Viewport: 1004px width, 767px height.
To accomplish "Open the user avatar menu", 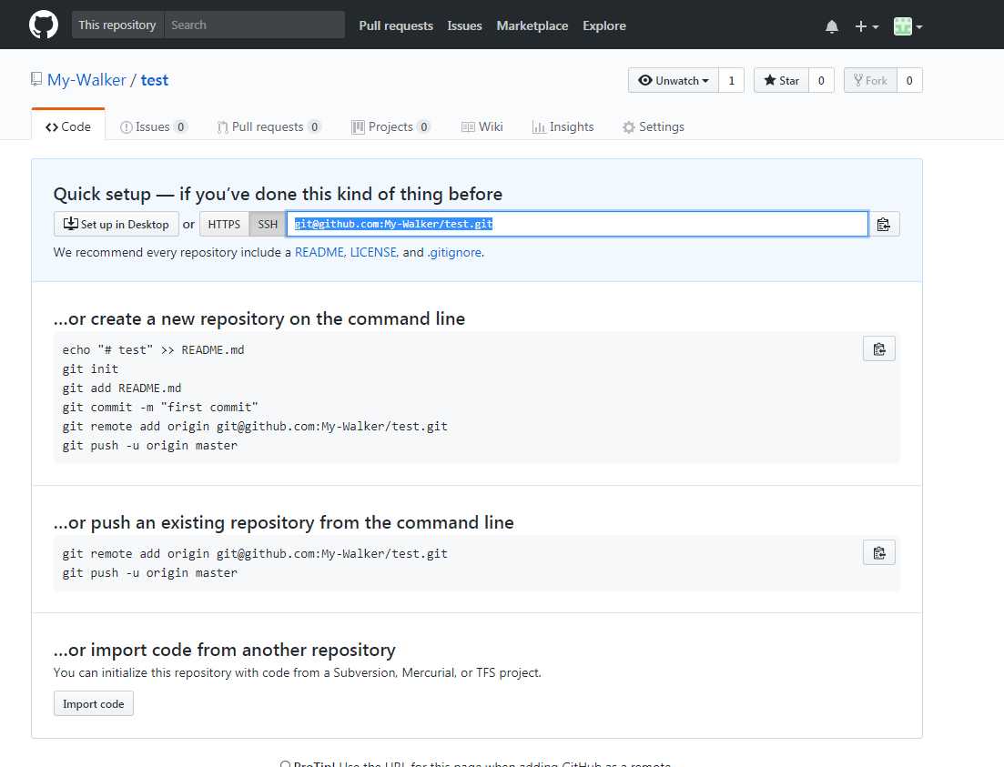I will (908, 26).
